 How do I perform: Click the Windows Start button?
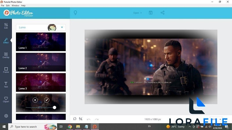click(x=4, y=127)
